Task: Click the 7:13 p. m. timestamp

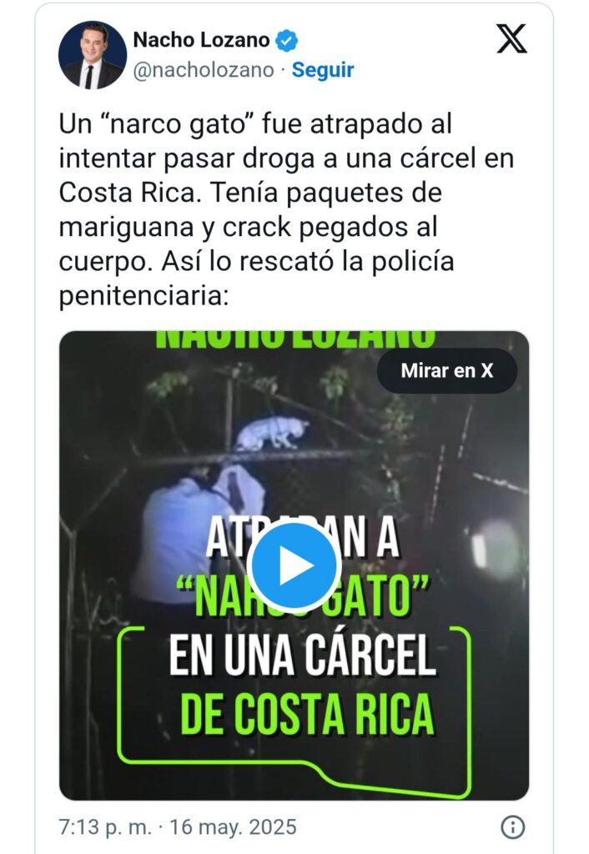Action: 105,826
